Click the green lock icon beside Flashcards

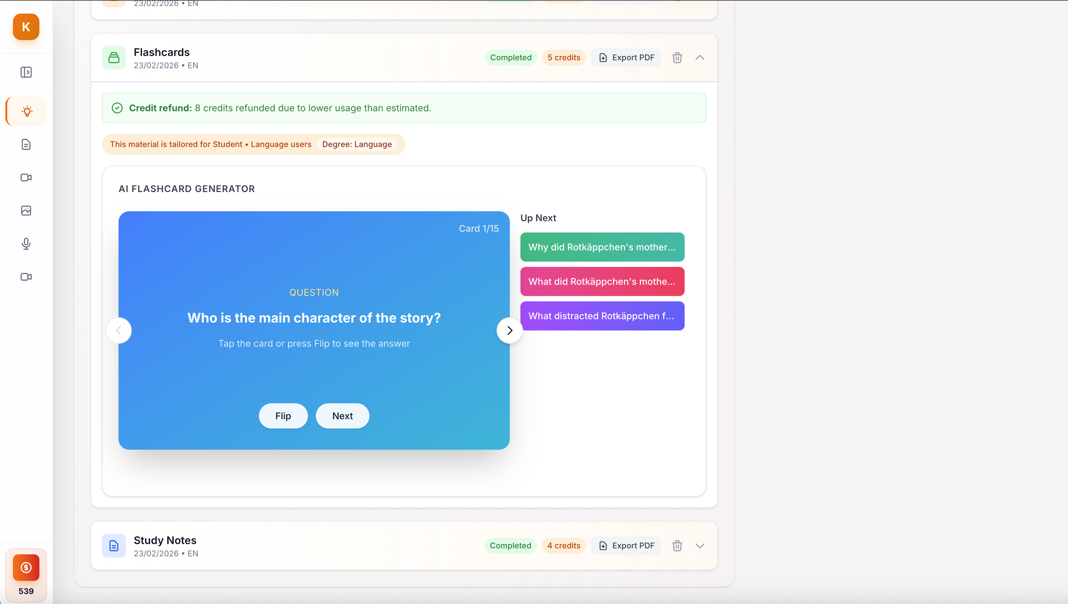pyautogui.click(x=114, y=58)
